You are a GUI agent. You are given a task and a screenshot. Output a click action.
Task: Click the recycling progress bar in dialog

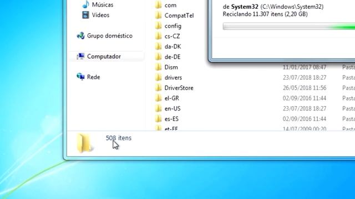[x=289, y=26]
